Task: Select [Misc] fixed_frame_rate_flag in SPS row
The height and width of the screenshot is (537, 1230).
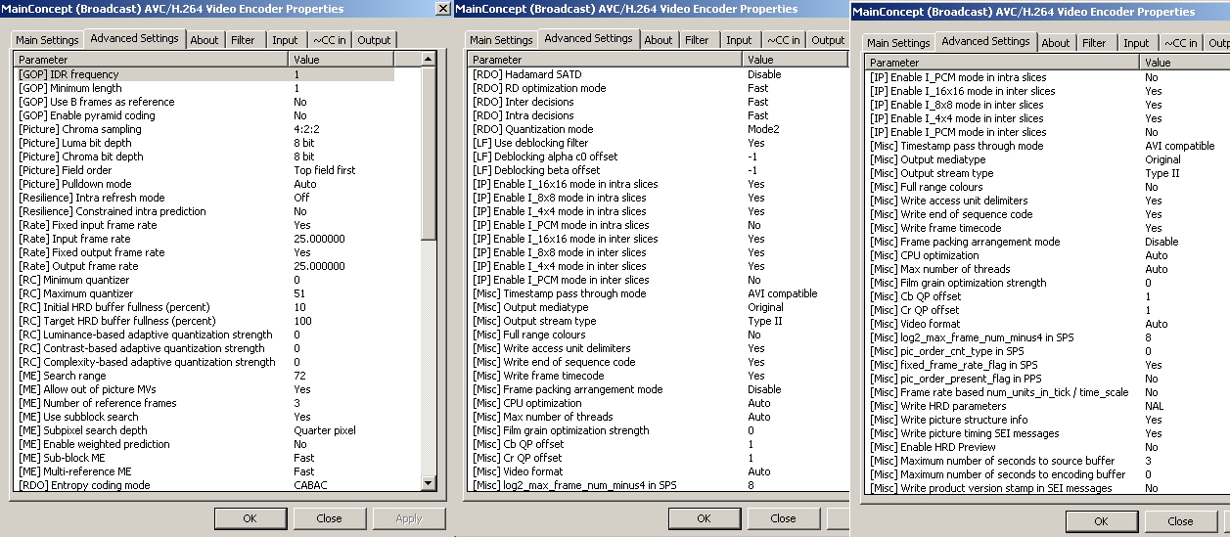Action: click(x=1047, y=365)
